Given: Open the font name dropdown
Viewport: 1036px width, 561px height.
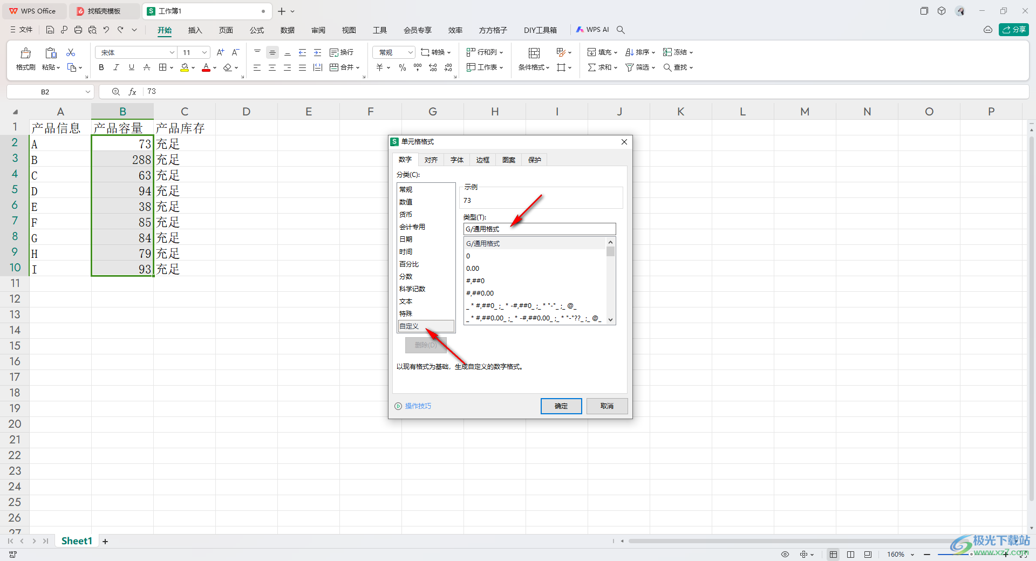Looking at the screenshot, I should click(172, 52).
